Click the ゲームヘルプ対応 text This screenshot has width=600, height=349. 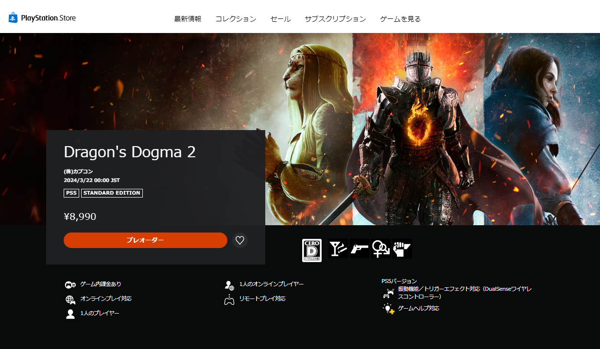(419, 308)
